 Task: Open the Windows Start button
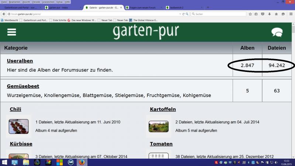coord(5,162)
